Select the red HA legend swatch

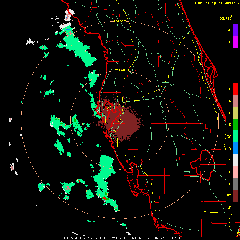[235, 89]
